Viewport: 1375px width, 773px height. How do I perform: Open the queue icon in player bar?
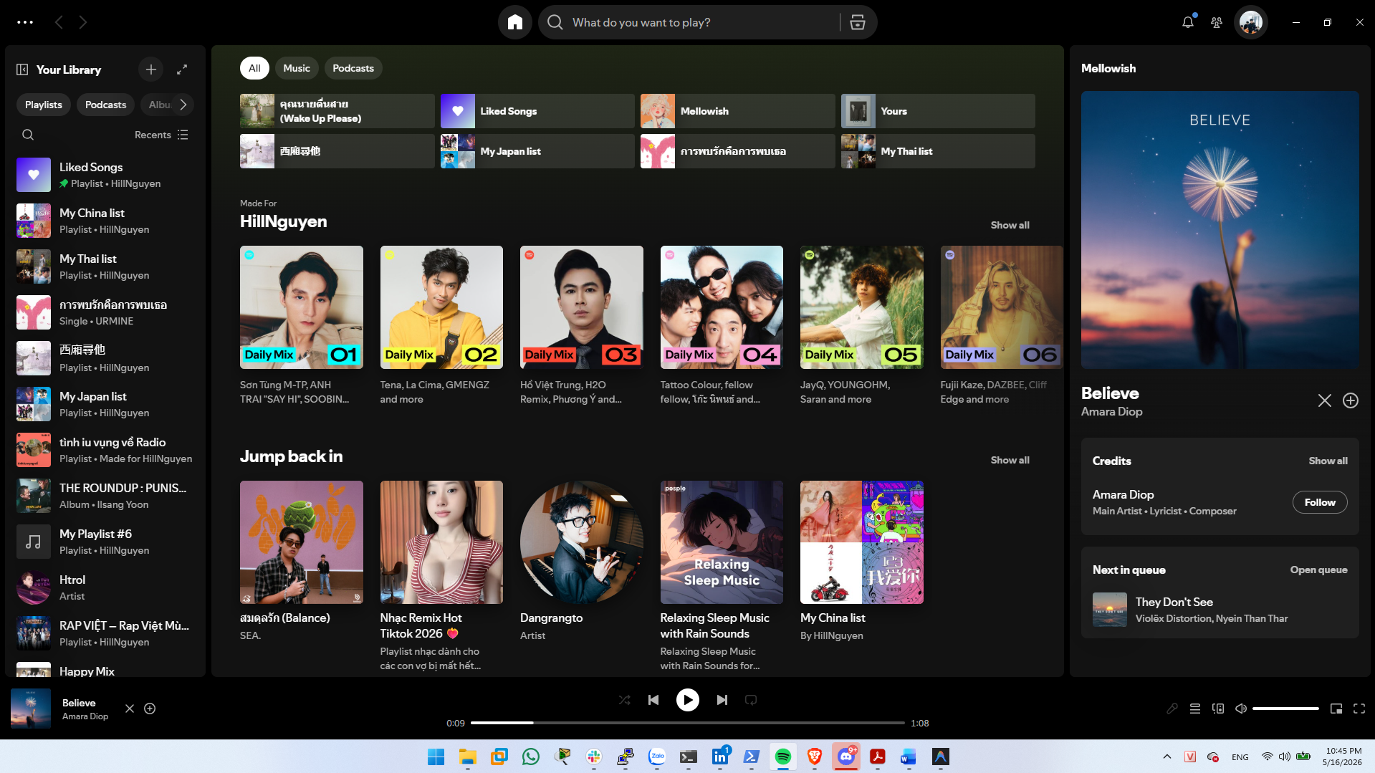pyautogui.click(x=1195, y=709)
